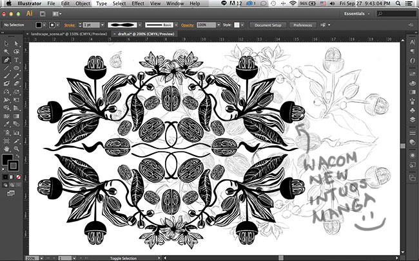Open the Type menu
419x261 pixels.
point(101,3)
